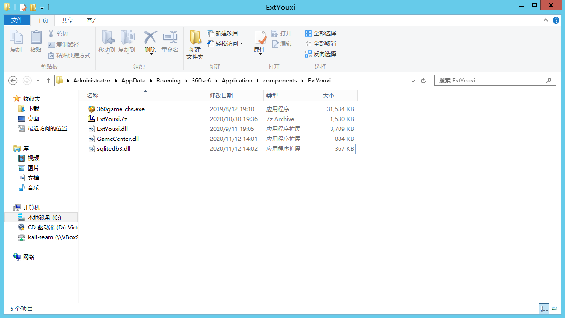The image size is (565, 318).
Task: Click the Cut (剪切) scissors icon
Action: (x=51, y=34)
